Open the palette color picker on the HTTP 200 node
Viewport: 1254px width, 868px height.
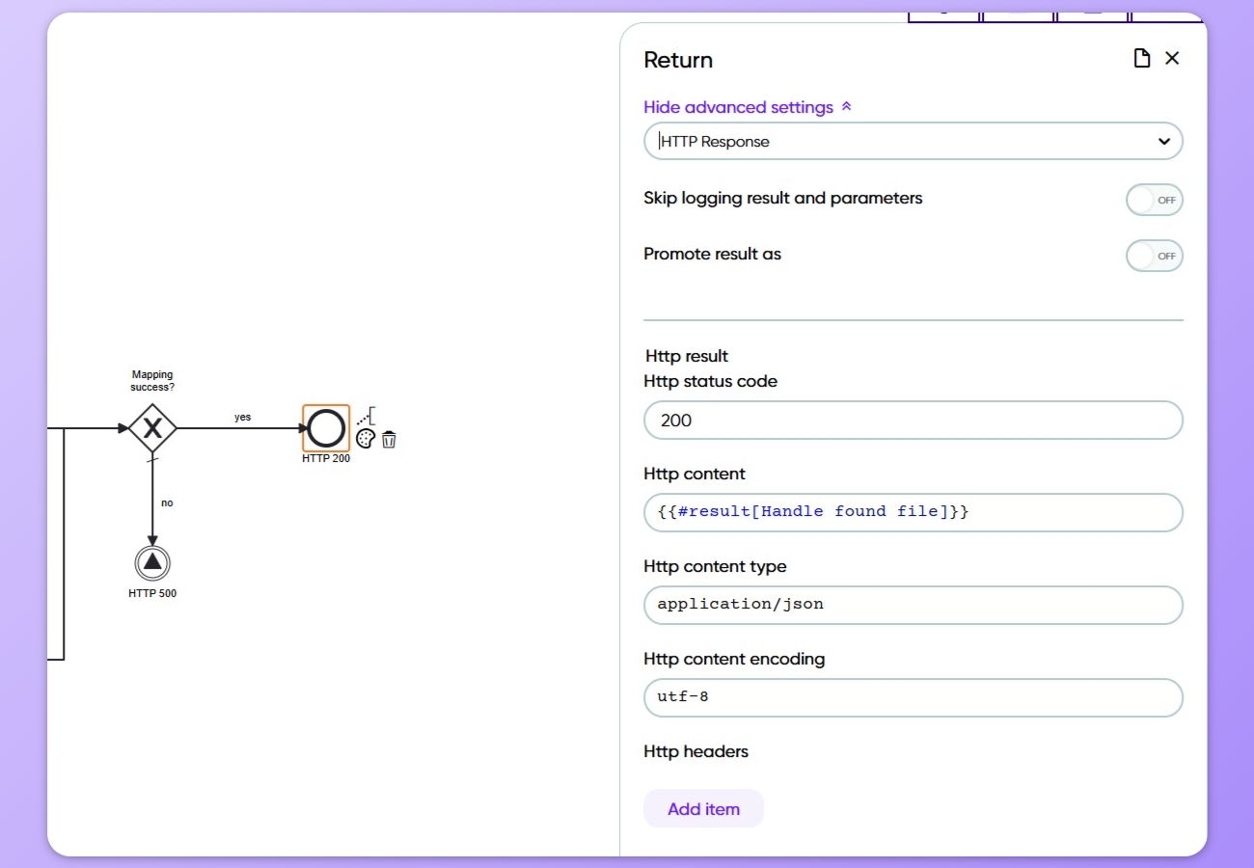[365, 439]
